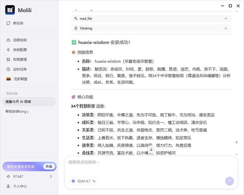Click the 核心功能 section heading
Image resolution: width=244 pixels, height=195 pixels.
tap(85, 97)
